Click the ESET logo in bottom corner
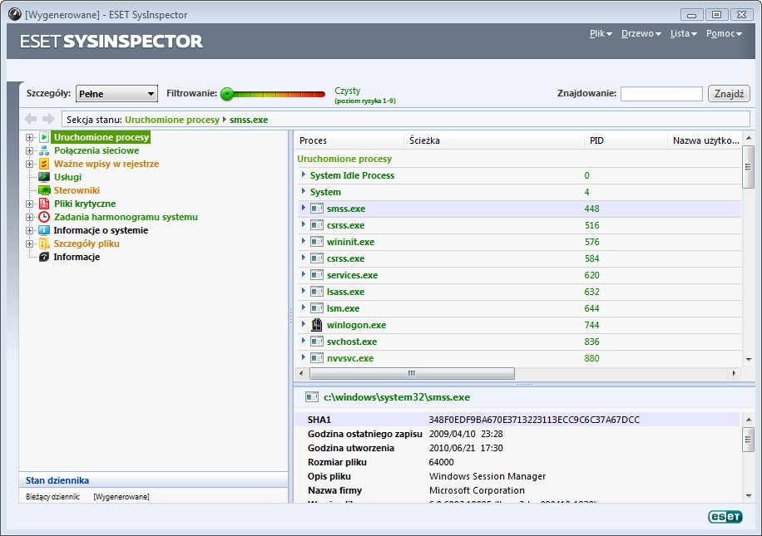762x536 pixels. [725, 517]
